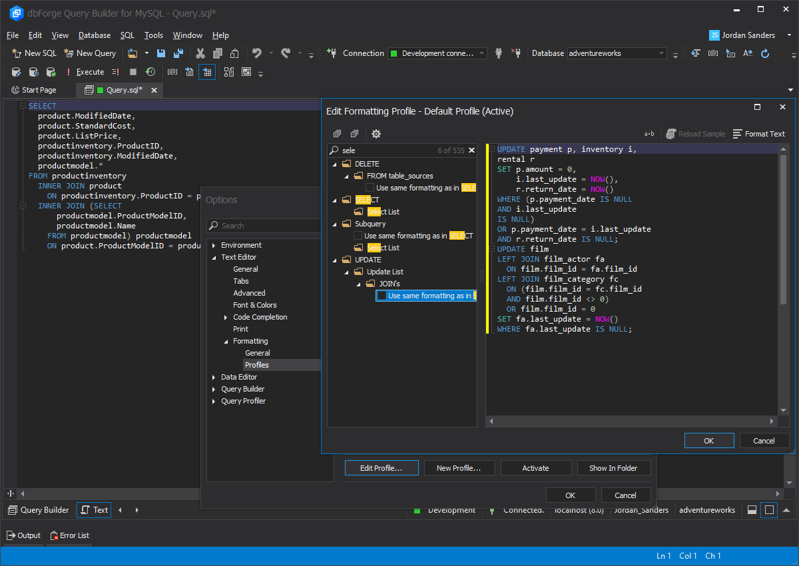
Task: Open the SQL menu
Action: coord(127,35)
